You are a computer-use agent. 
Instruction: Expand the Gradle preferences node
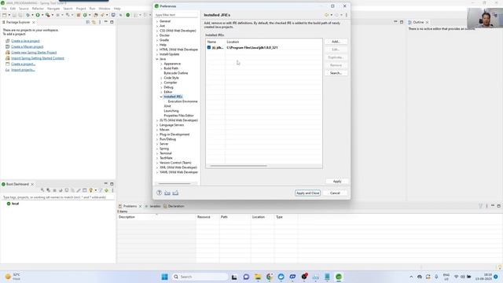tap(157, 40)
